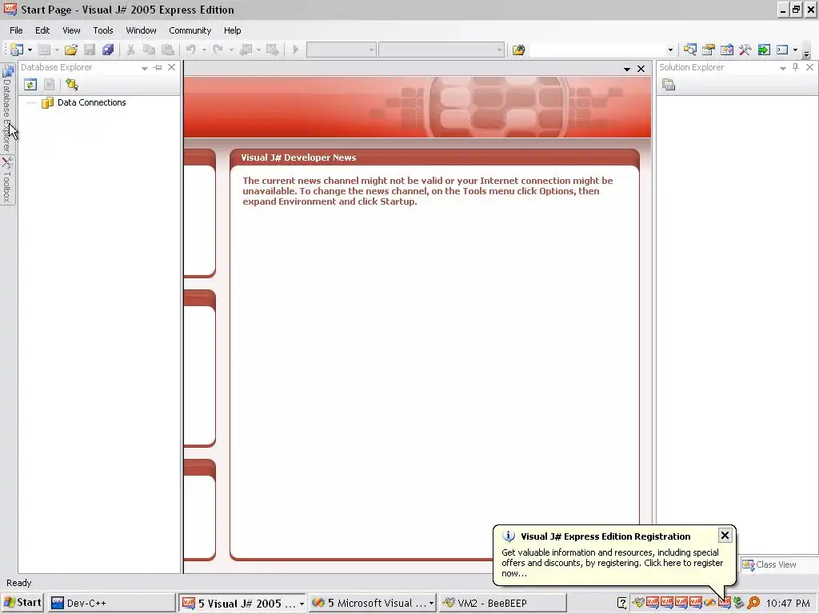
Task: Click the 10:47 PM taskbar clock
Action: [x=788, y=603]
